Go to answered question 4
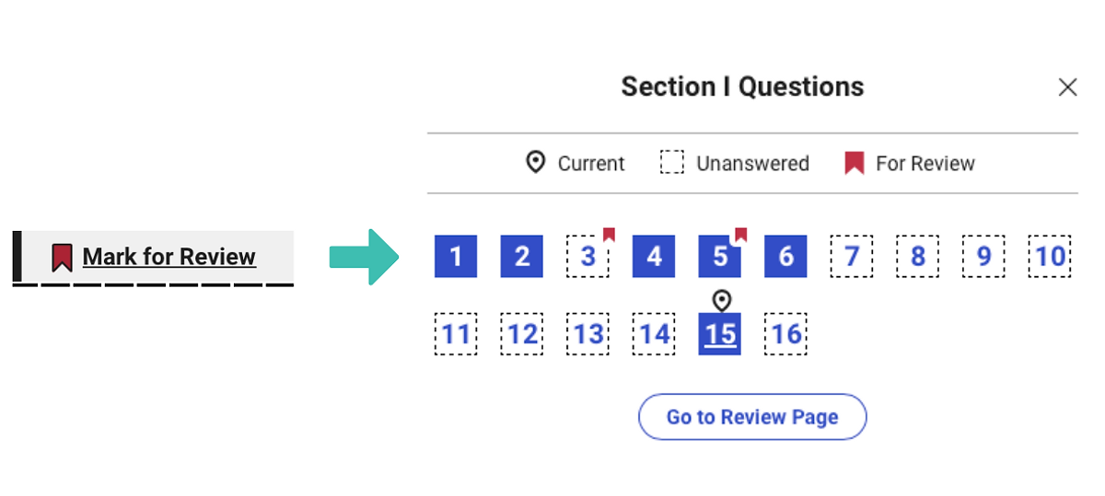Image resolution: width=1105 pixels, height=496 pixels. (x=654, y=256)
